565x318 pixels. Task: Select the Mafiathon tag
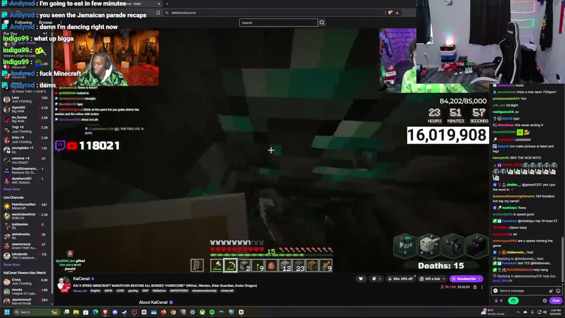coord(159,291)
